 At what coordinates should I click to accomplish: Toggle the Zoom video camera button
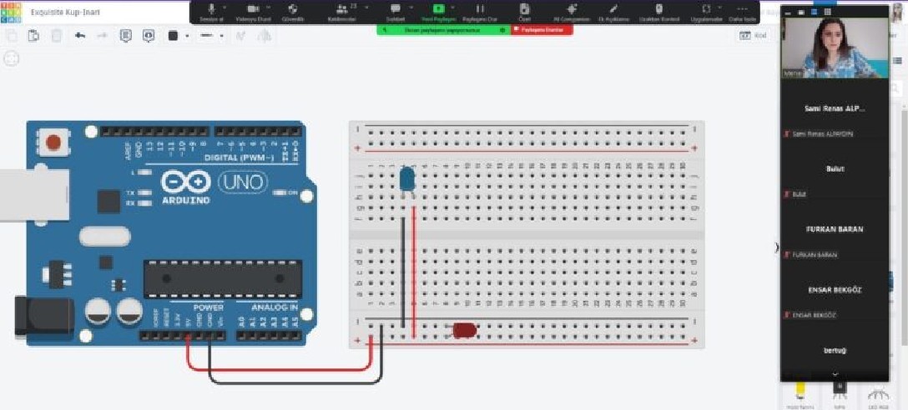(253, 12)
